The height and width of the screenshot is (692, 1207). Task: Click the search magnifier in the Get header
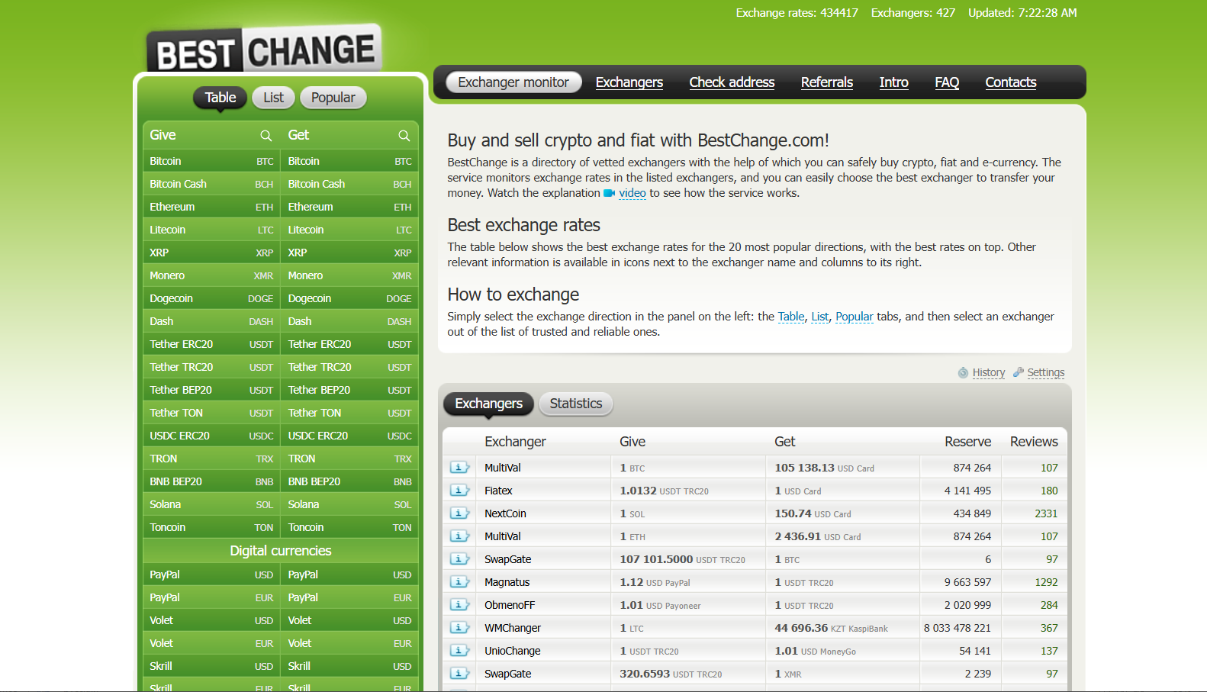404,136
